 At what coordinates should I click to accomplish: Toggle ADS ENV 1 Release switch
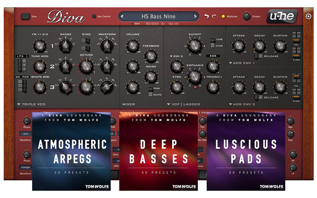coord(259,56)
